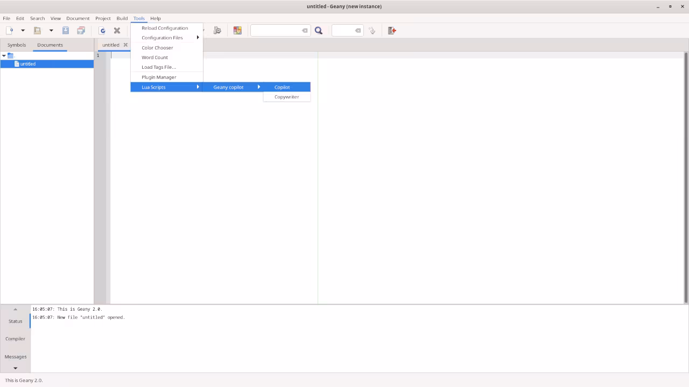
Task: Run a search with the Find magnifier icon
Action: (318, 30)
